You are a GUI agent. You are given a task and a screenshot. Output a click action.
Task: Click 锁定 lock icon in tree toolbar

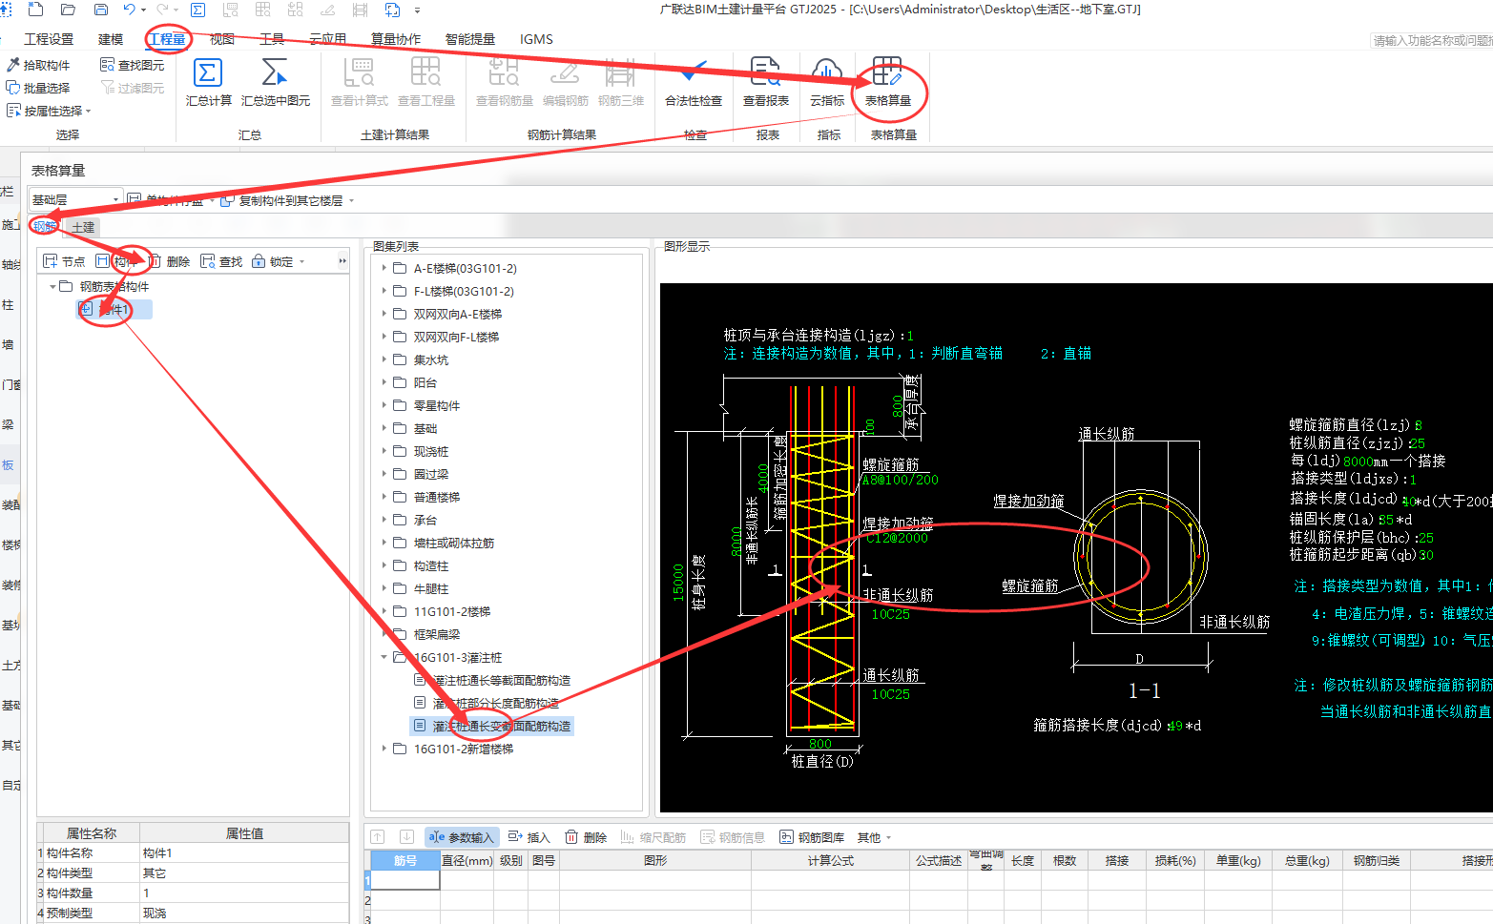[x=259, y=261]
